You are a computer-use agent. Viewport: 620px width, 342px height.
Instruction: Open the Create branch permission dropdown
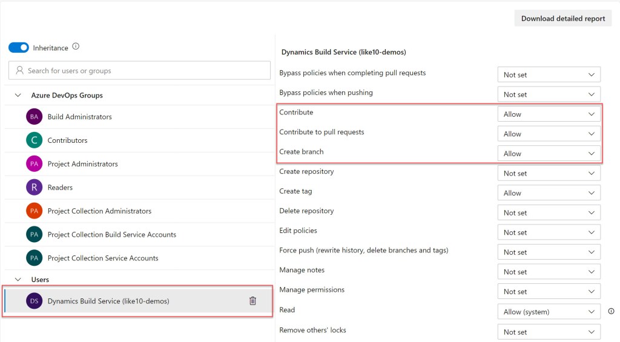point(549,154)
